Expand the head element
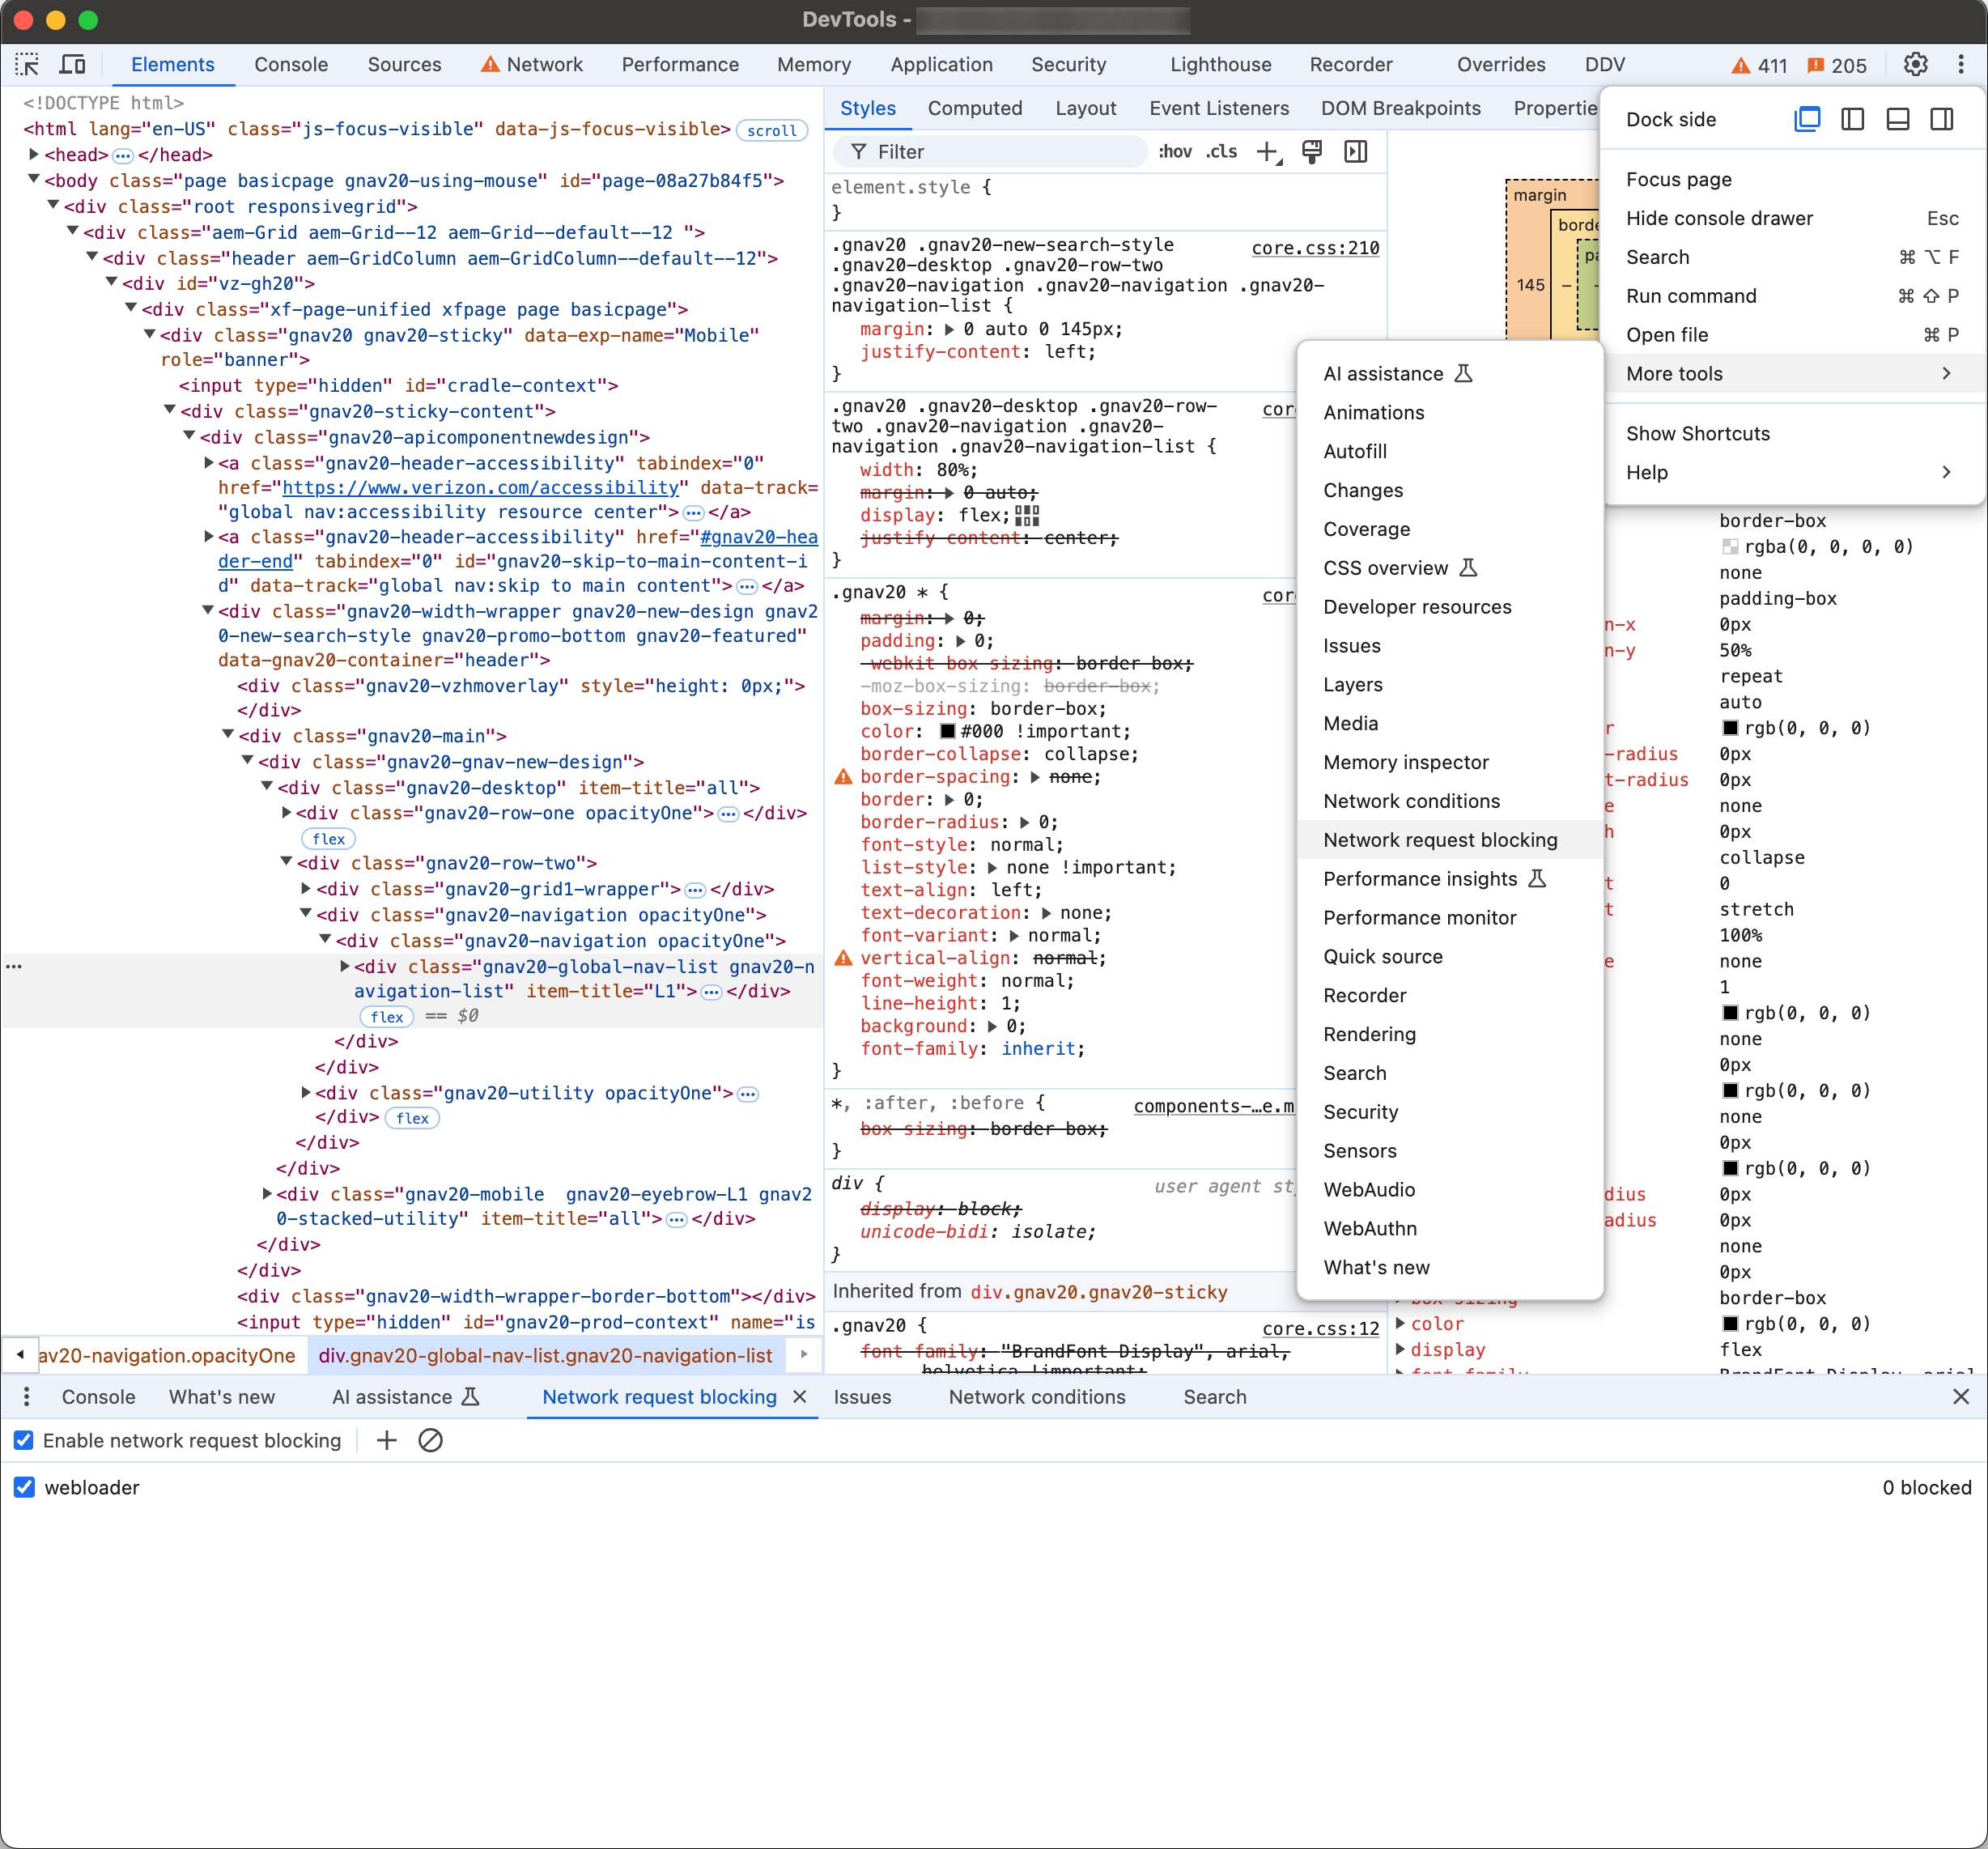Screen dimensions: 1988x1849 tap(33, 155)
